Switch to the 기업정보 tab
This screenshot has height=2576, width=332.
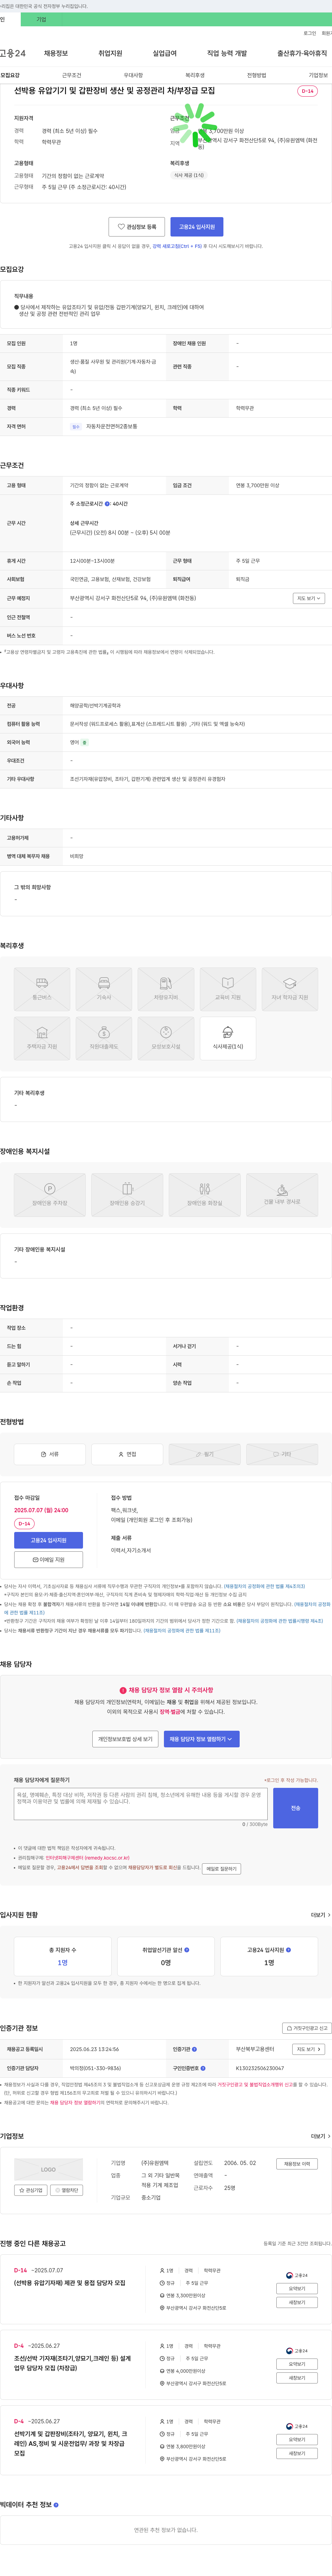tap(318, 75)
